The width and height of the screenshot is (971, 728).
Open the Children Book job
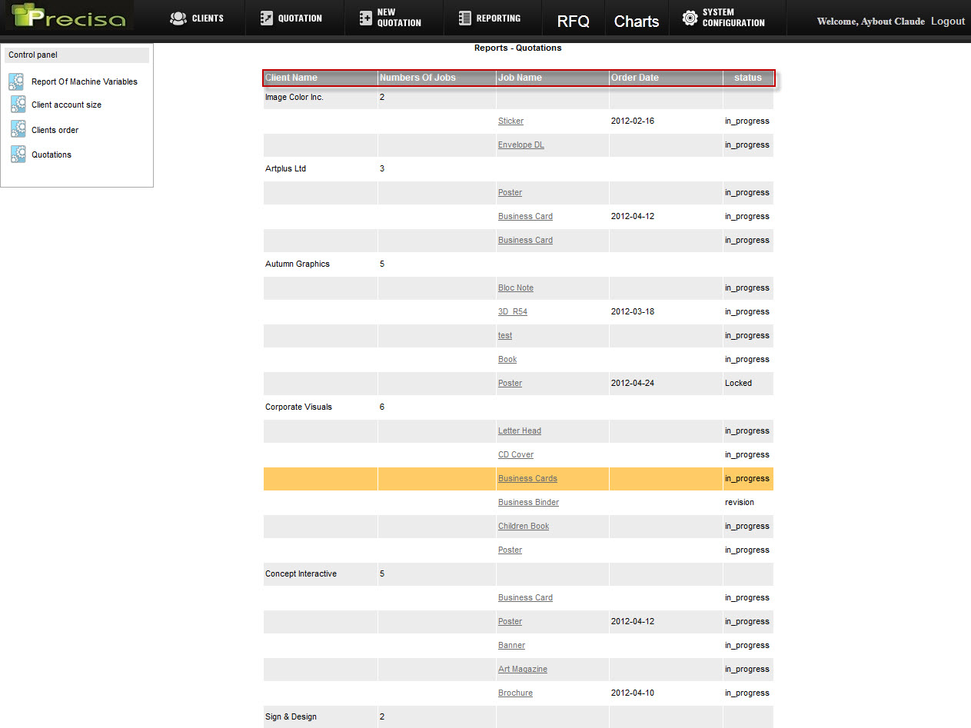[x=524, y=526]
